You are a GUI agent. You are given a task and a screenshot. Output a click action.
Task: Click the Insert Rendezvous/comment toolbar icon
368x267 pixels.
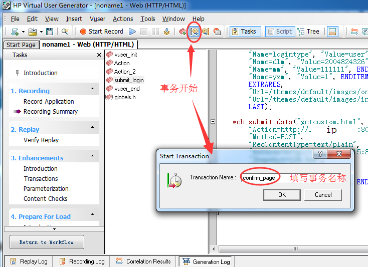point(217,32)
